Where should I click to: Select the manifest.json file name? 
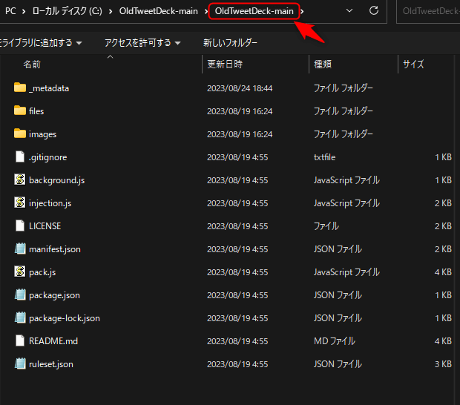pyautogui.click(x=55, y=249)
